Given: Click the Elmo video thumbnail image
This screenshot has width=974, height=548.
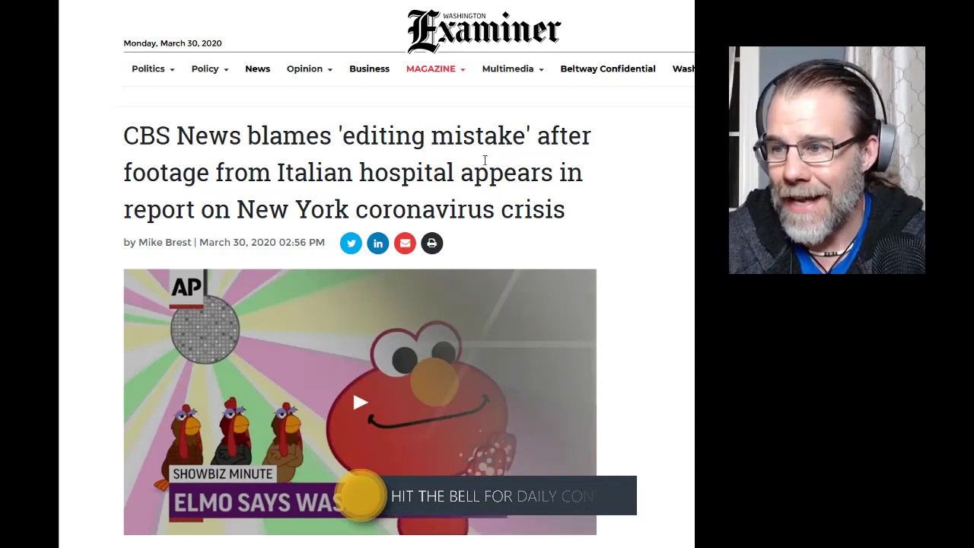Looking at the screenshot, I should click(x=360, y=402).
